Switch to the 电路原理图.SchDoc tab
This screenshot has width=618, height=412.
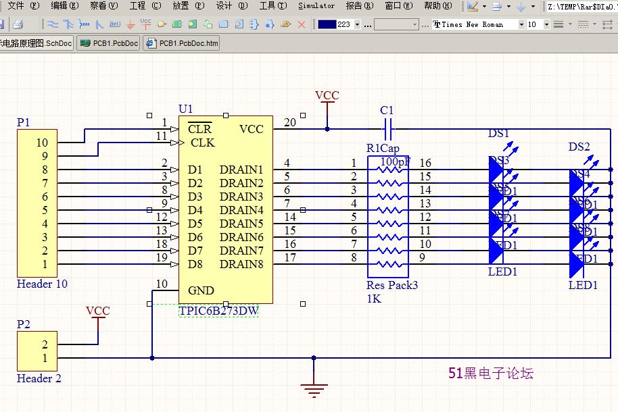click(x=37, y=43)
